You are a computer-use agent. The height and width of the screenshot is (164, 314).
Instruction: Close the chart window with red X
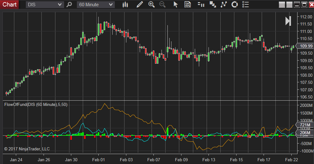click(x=312, y=5)
